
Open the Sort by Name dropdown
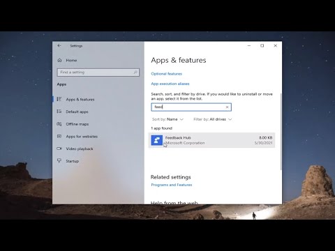[x=167, y=119]
